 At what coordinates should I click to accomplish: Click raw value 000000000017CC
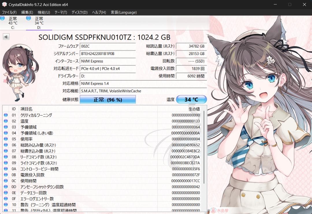point(186,181)
